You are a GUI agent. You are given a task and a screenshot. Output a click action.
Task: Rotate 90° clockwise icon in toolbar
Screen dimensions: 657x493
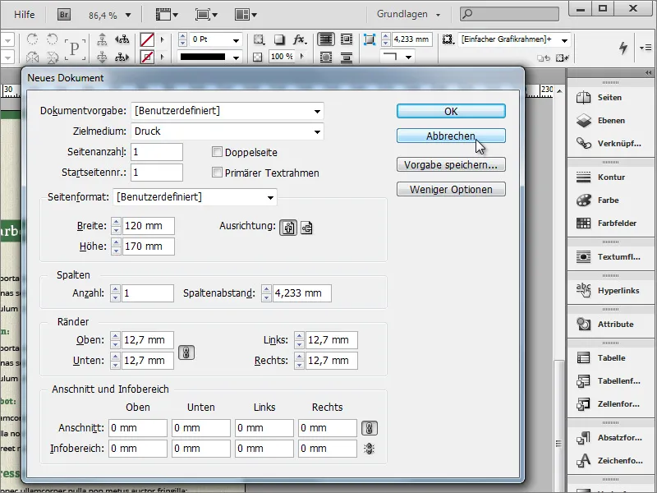click(32, 39)
